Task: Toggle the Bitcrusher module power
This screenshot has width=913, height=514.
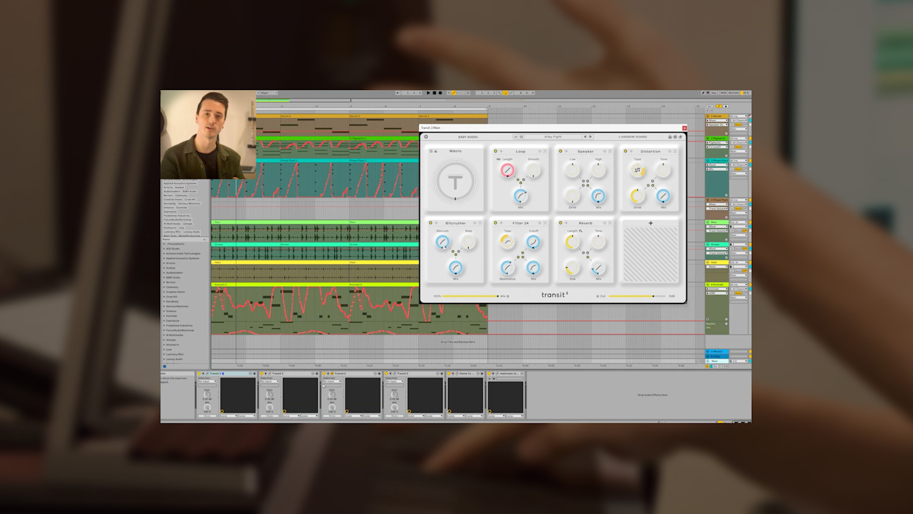Action: pyautogui.click(x=430, y=223)
